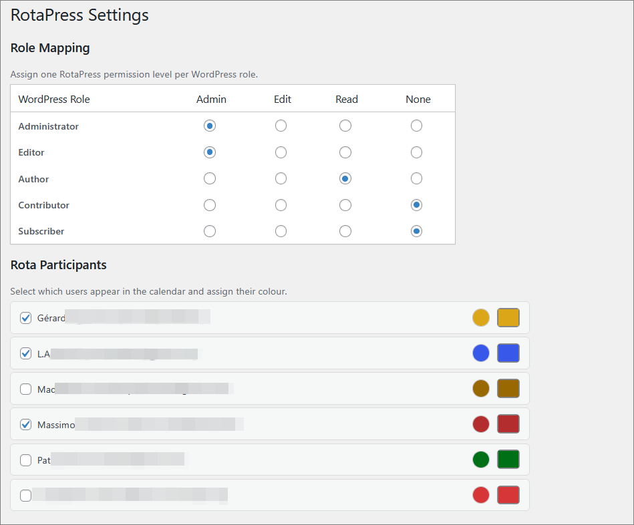Click the Contributor role label
Screen dimensions: 634x525
(x=43, y=205)
